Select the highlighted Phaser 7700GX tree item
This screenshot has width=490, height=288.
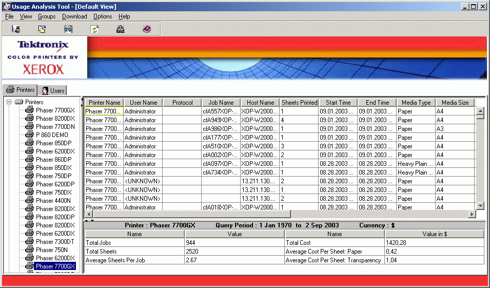[x=55, y=266]
